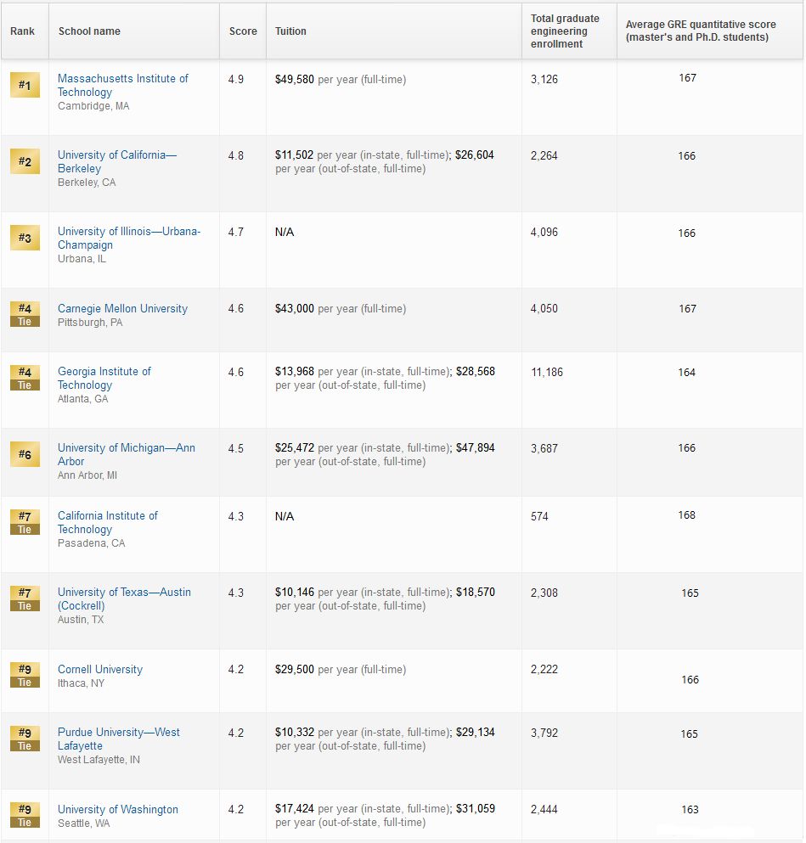
Task: Select enrollment value 2,308
Action: 544,593
